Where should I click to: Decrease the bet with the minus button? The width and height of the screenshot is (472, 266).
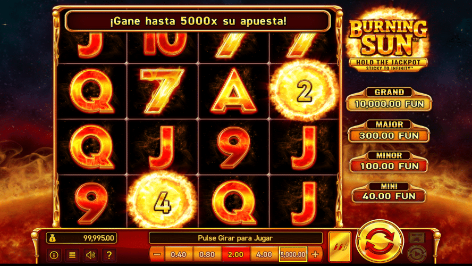(157, 254)
